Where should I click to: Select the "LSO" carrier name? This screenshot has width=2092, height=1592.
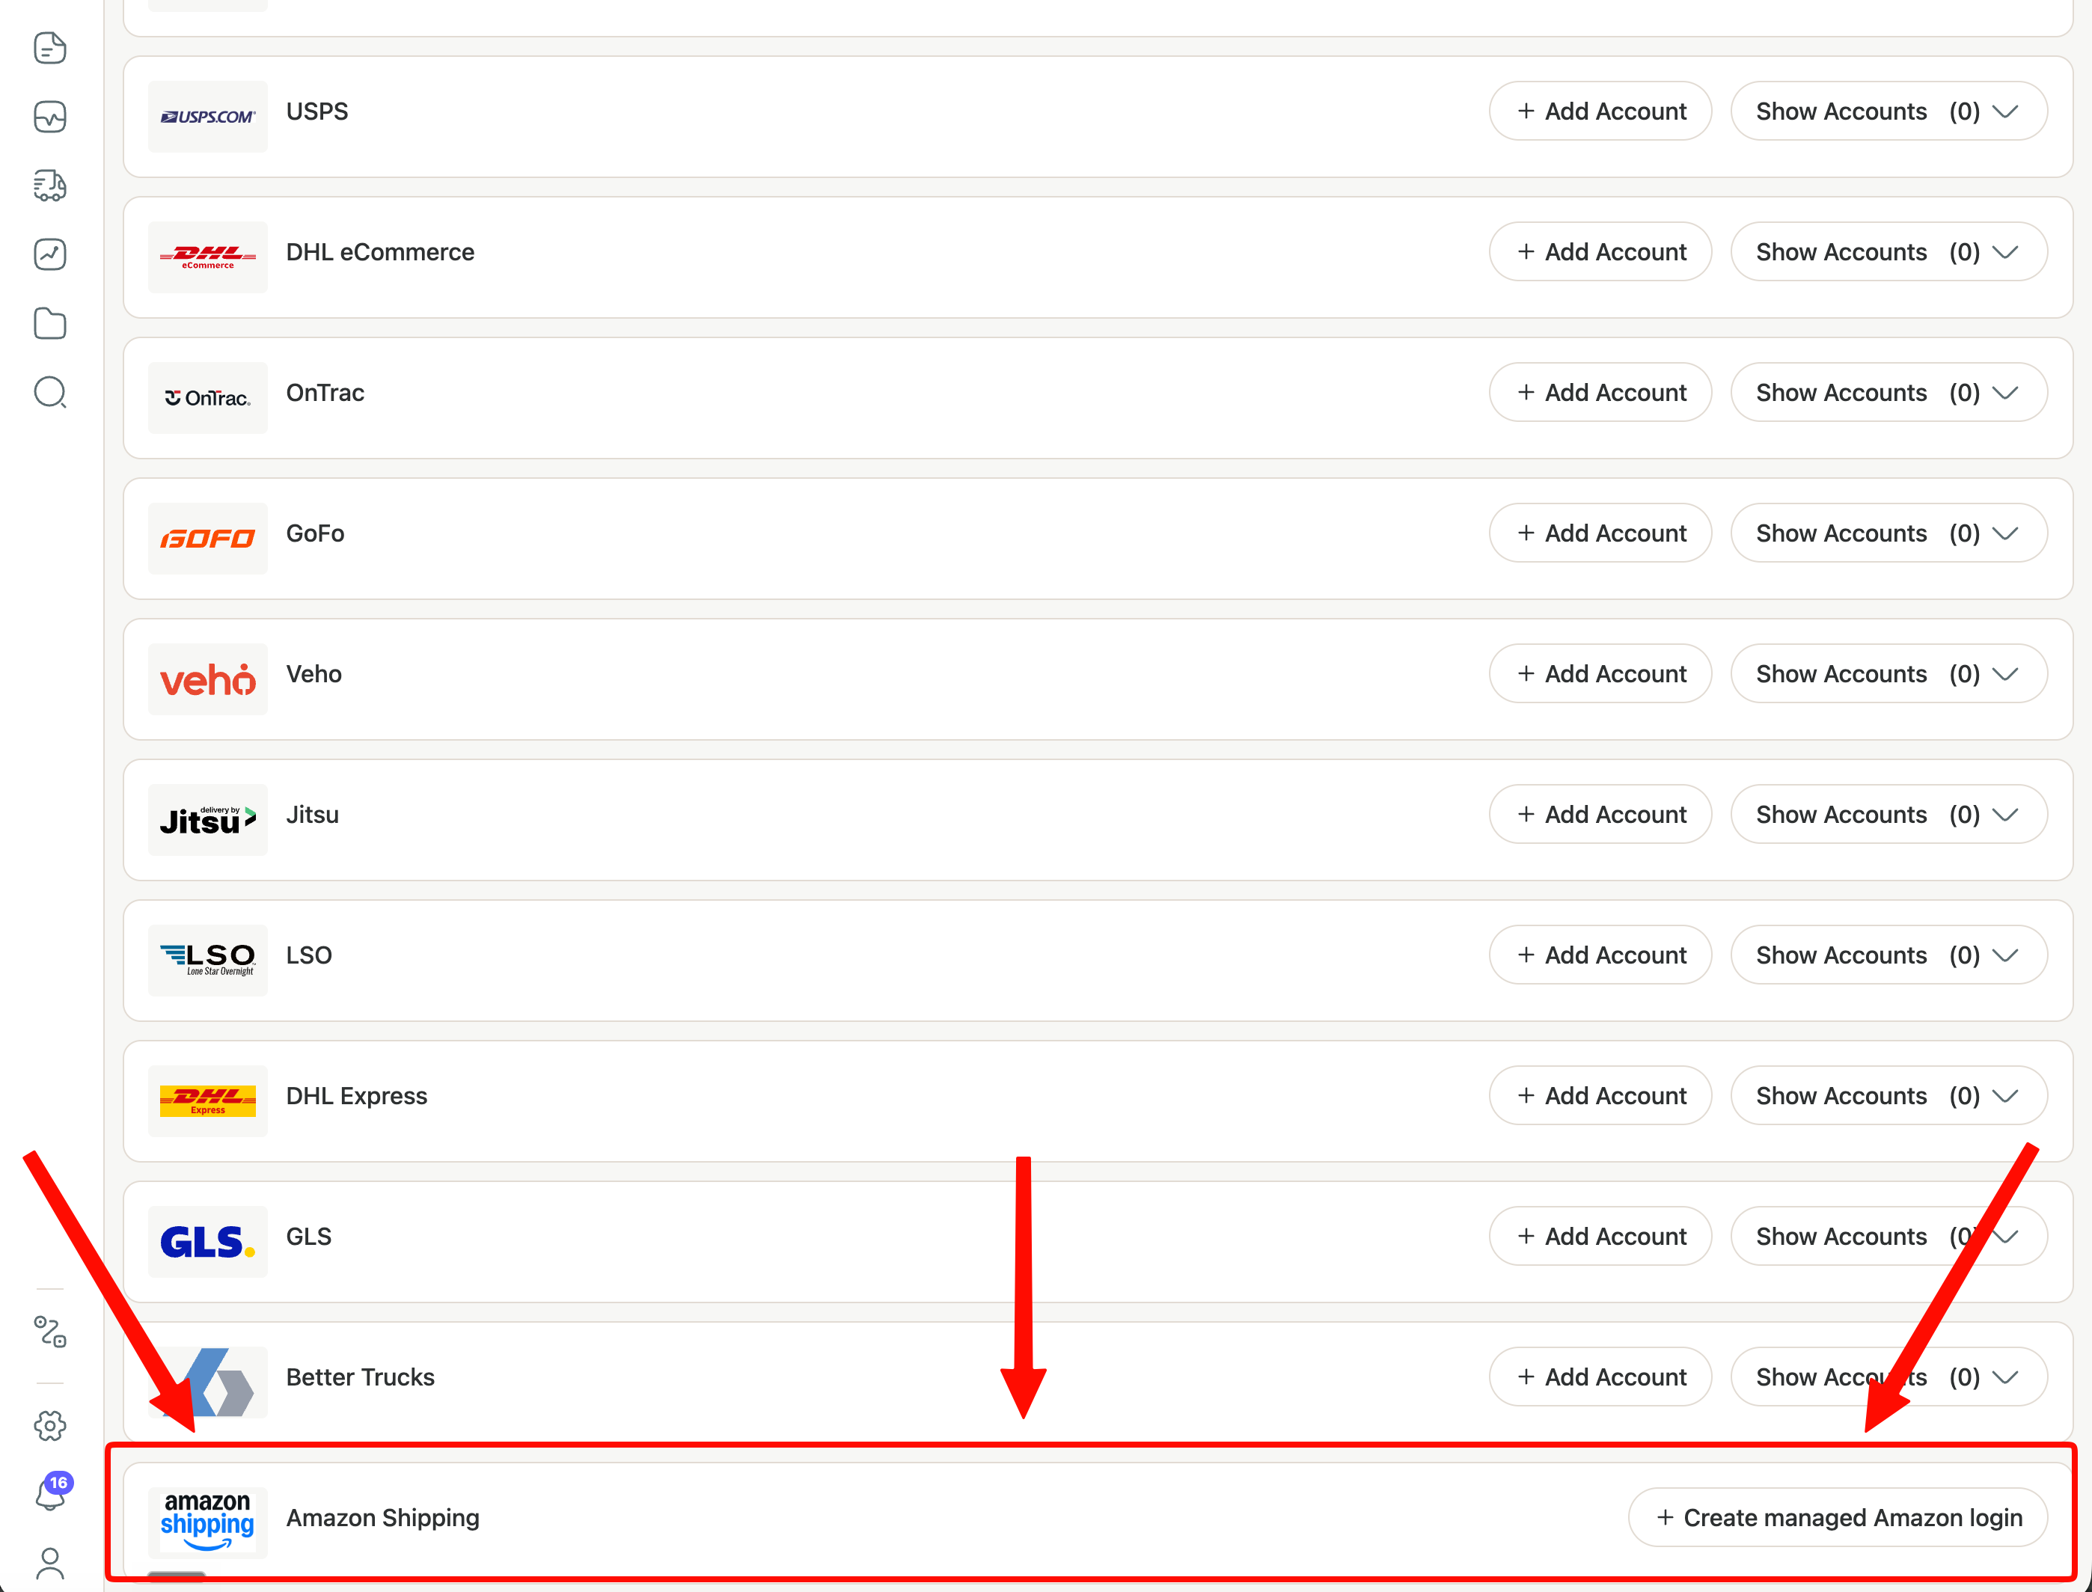coord(309,955)
